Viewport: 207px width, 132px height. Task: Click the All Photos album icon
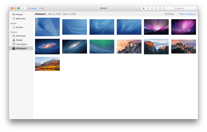point(14,36)
